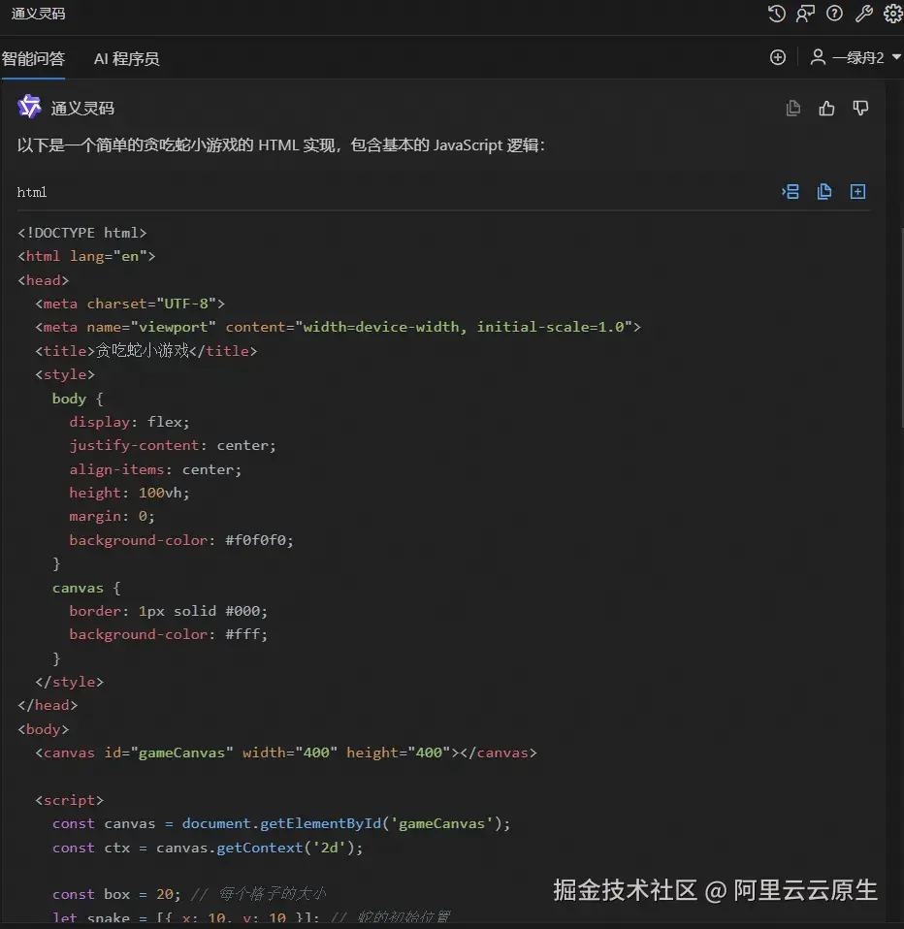
Task: Give the reply a thumbs down
Action: 860,108
